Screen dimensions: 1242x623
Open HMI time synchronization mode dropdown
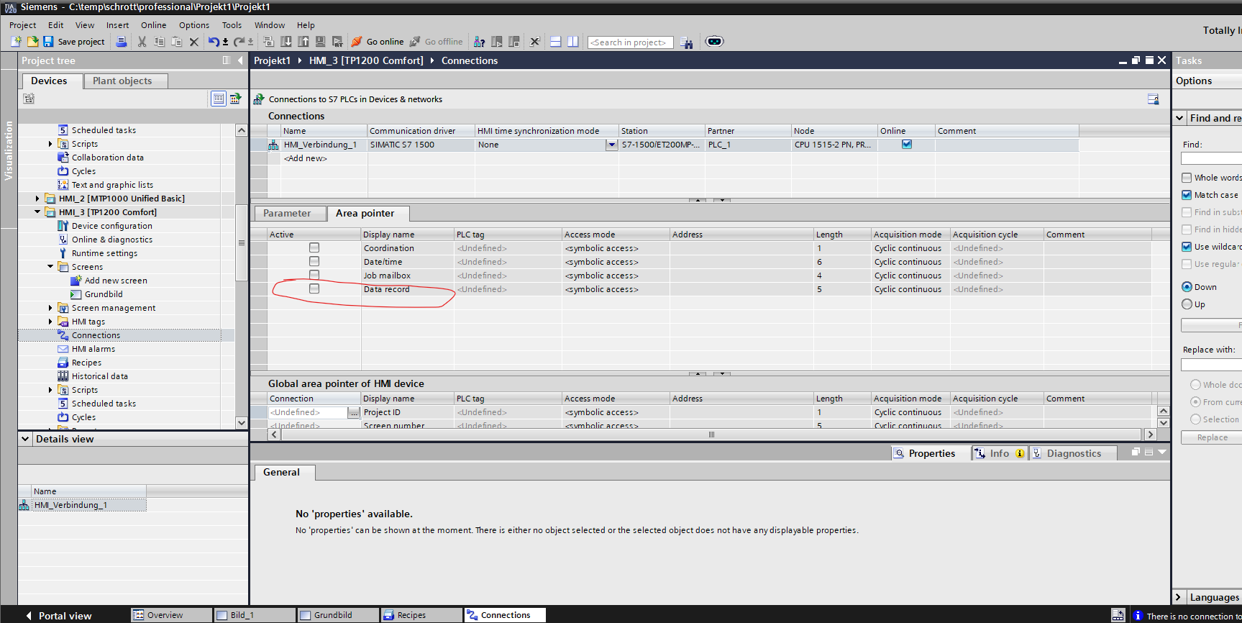[611, 145]
